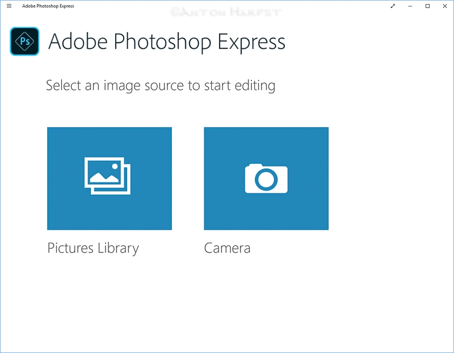Click the sun dot in the pictures icon

(115, 166)
